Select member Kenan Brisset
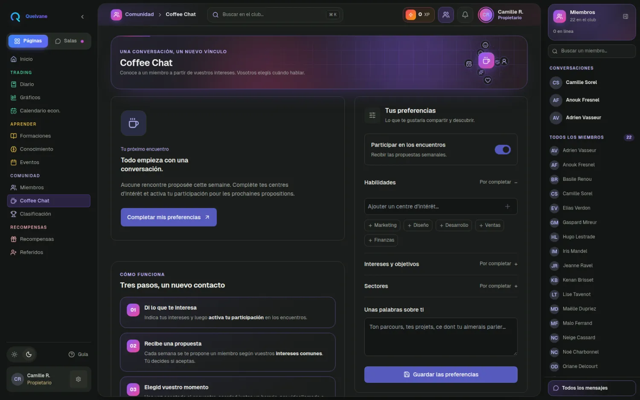Screen dimensions: 640x400 click(592, 280)
